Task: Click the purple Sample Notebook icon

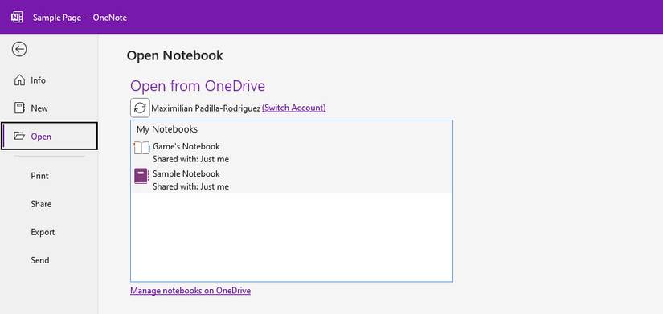Action: click(141, 176)
